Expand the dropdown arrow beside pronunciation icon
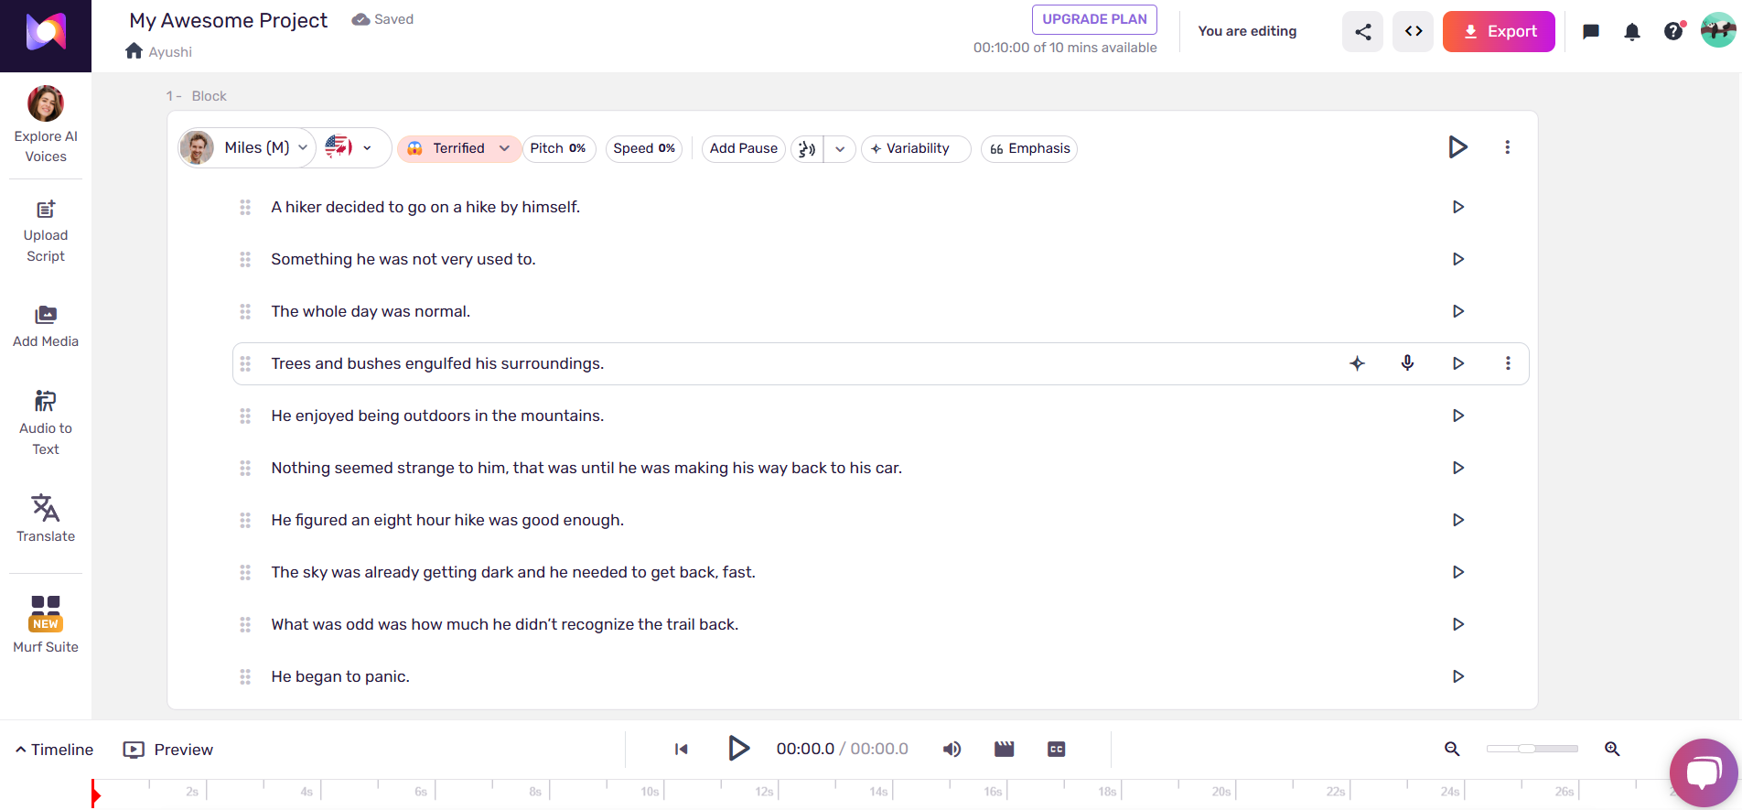 click(x=840, y=148)
